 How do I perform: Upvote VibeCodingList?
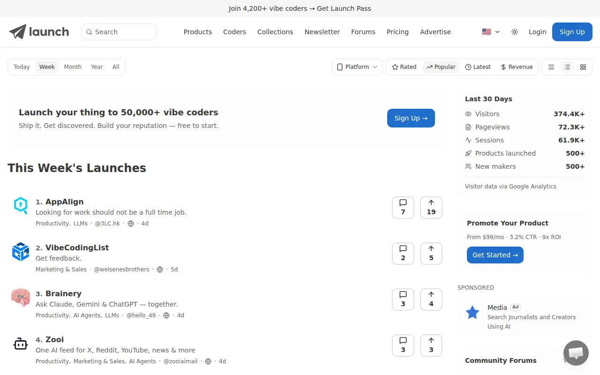[x=431, y=254]
